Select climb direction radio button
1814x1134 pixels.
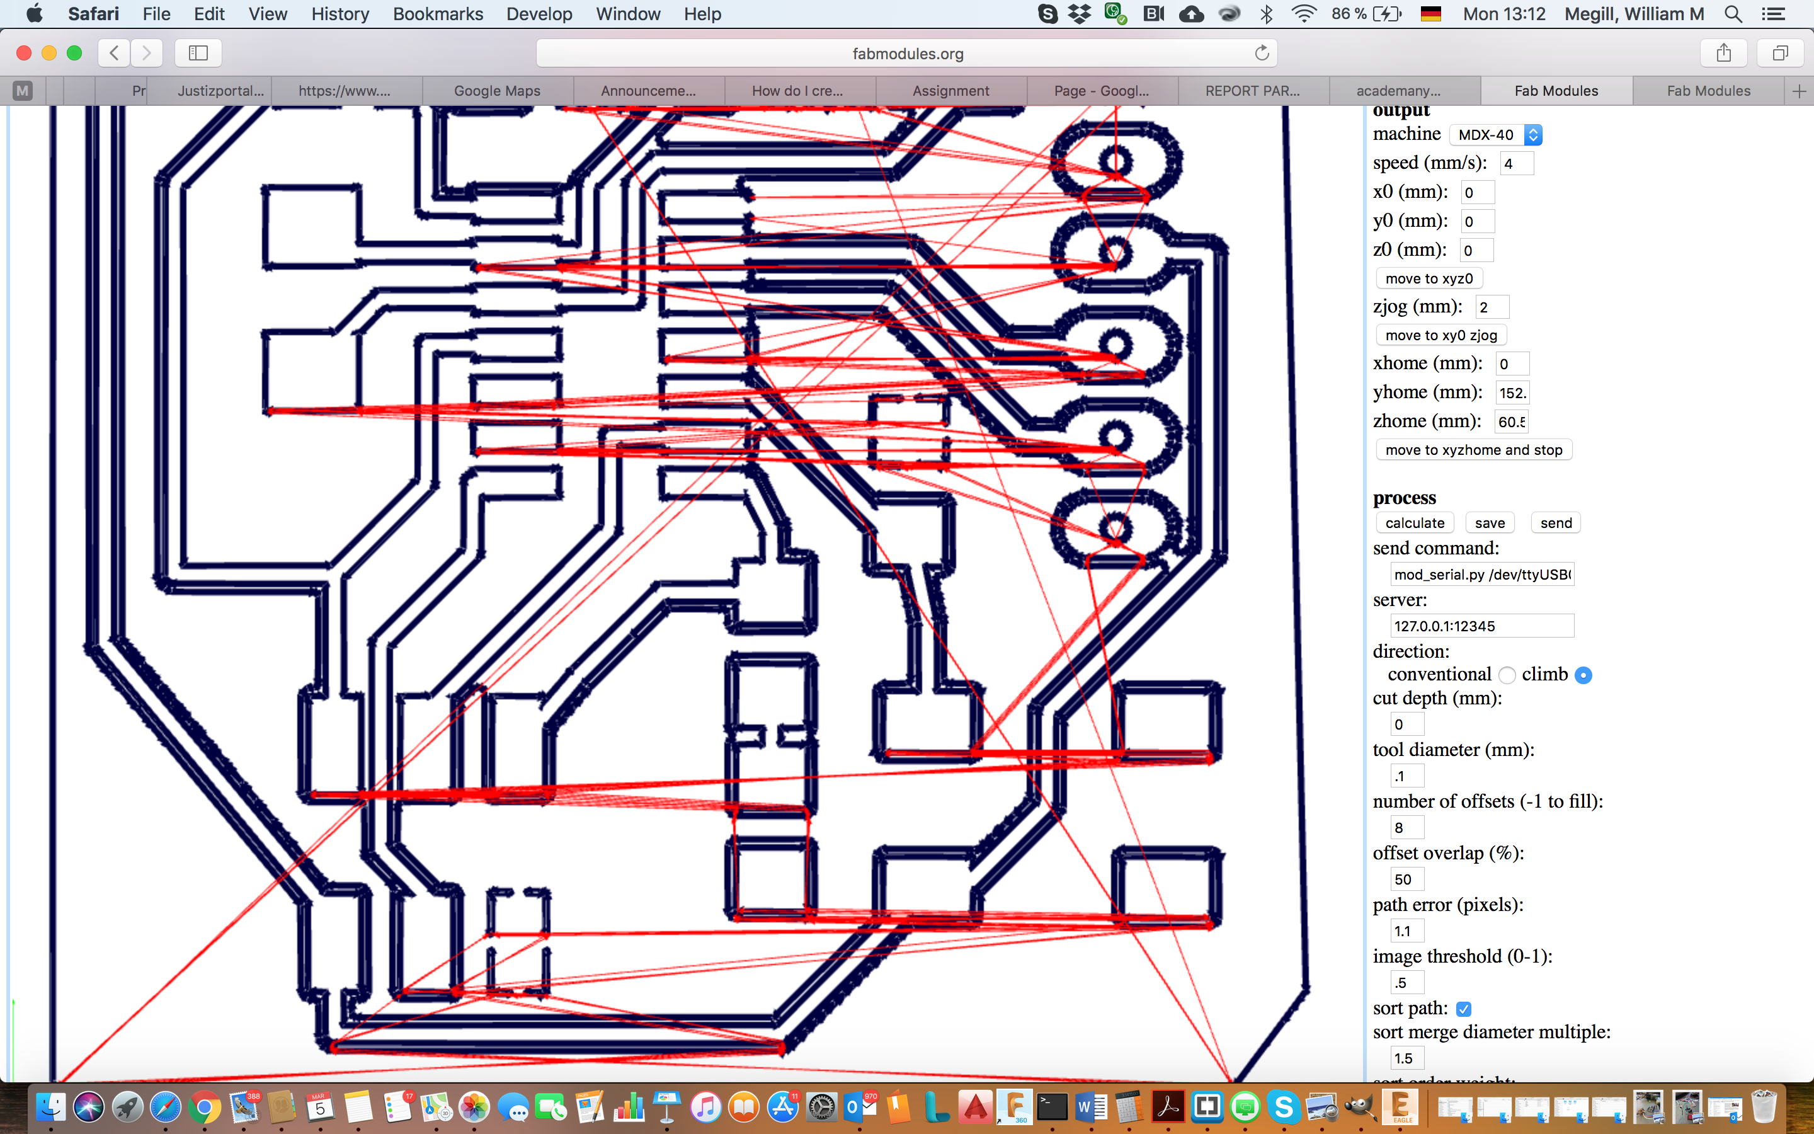point(1582,675)
